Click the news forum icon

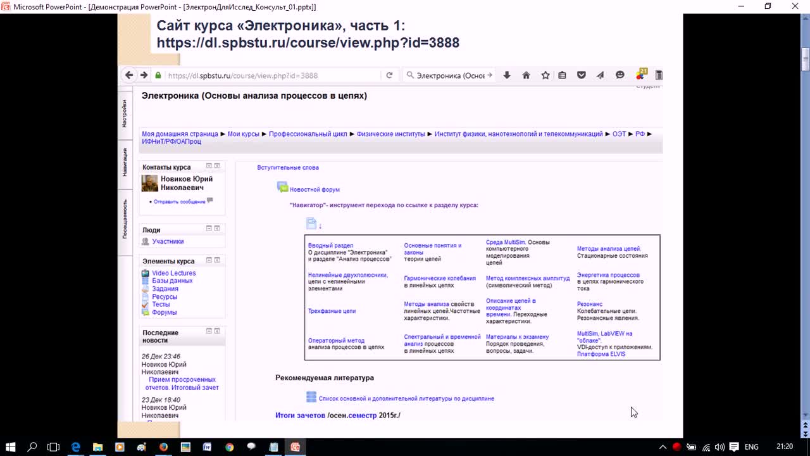(x=282, y=187)
